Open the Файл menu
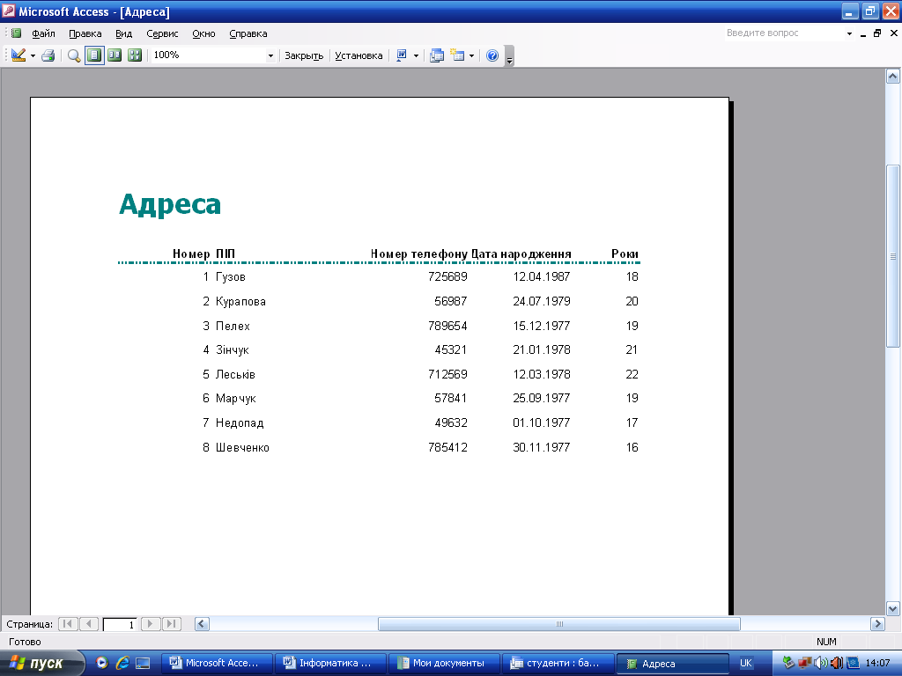This screenshot has width=902, height=676. click(x=43, y=33)
